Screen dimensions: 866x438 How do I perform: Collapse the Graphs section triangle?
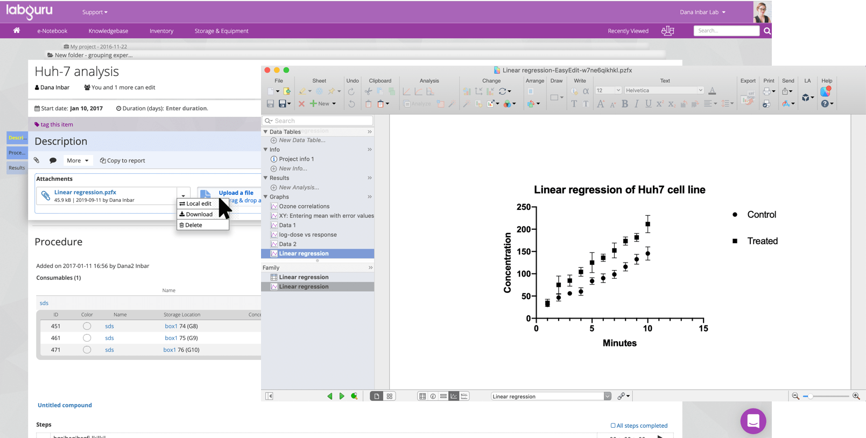[265, 196]
